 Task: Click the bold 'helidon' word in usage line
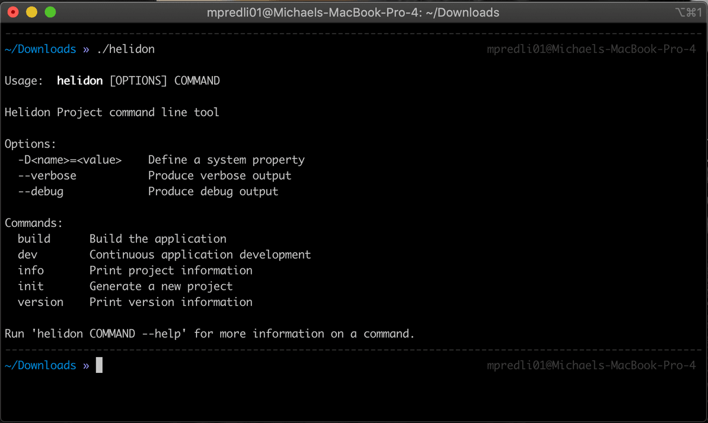80,81
